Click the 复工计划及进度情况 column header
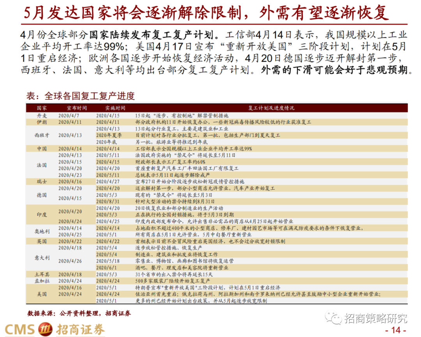 click(271, 108)
